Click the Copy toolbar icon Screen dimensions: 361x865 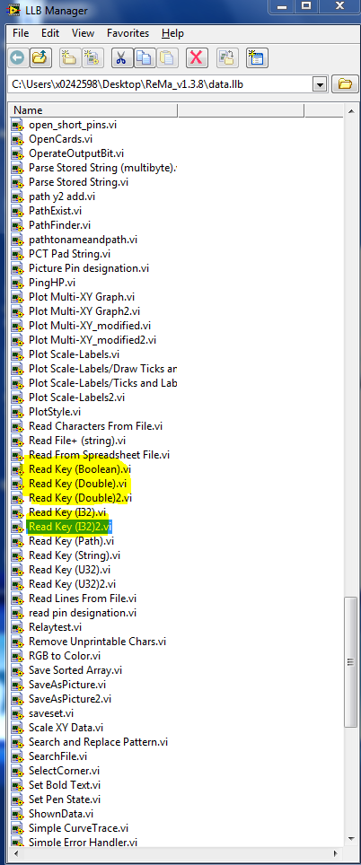pos(144,57)
